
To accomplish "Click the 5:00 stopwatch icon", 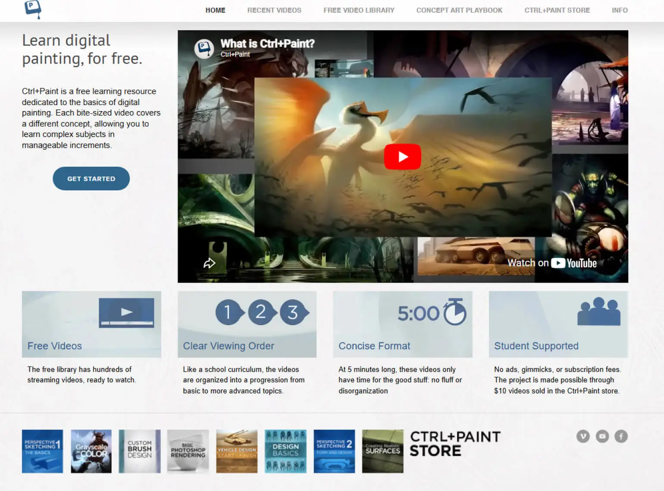I will (455, 312).
